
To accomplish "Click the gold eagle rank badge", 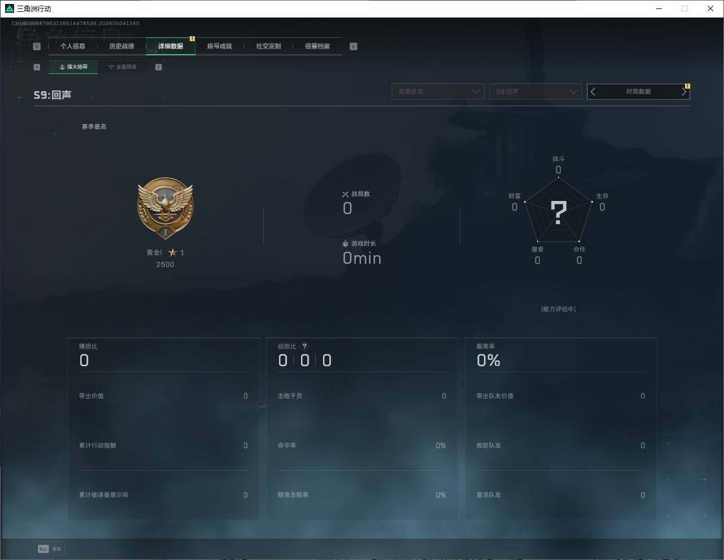I will (x=165, y=209).
